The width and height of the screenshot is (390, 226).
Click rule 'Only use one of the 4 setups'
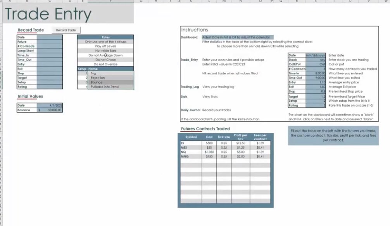[105, 42]
